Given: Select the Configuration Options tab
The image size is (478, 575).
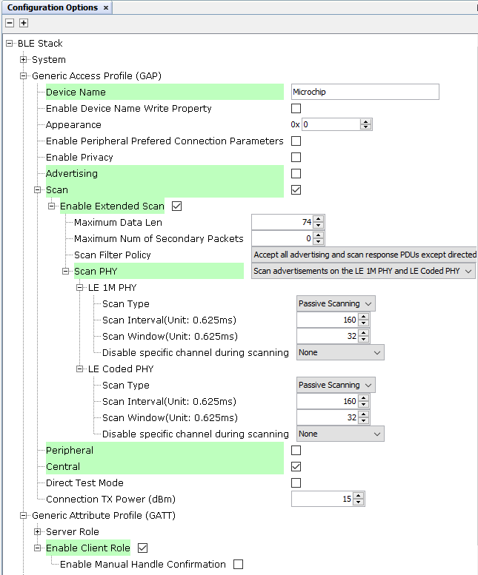Looking at the screenshot, I should tap(52, 7).
